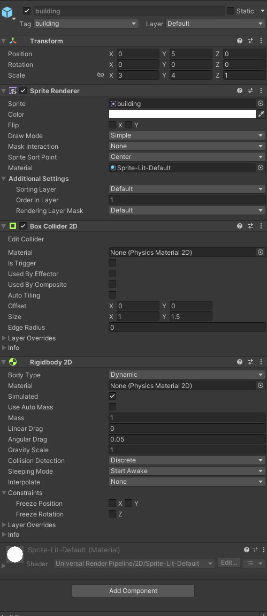Click the Add Component button
The image size is (267, 616).
(133, 591)
